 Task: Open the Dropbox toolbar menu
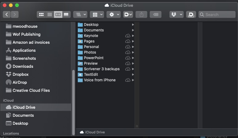click(177, 14)
